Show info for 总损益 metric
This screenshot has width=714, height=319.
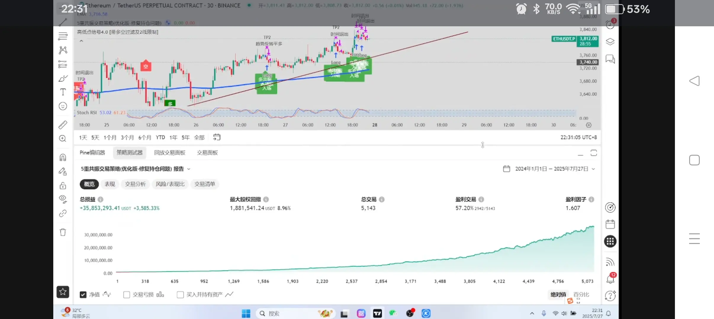point(101,199)
